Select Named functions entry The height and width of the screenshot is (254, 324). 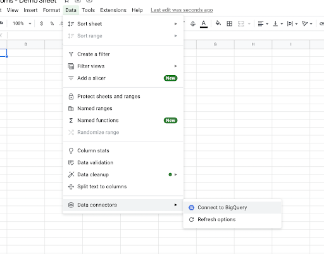click(123, 120)
